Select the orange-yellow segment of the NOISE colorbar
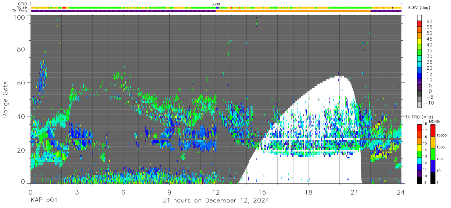The height and width of the screenshot is (208, 451). [433, 142]
